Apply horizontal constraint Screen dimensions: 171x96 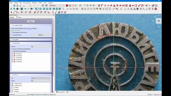pyautogui.click(x=108, y=5)
